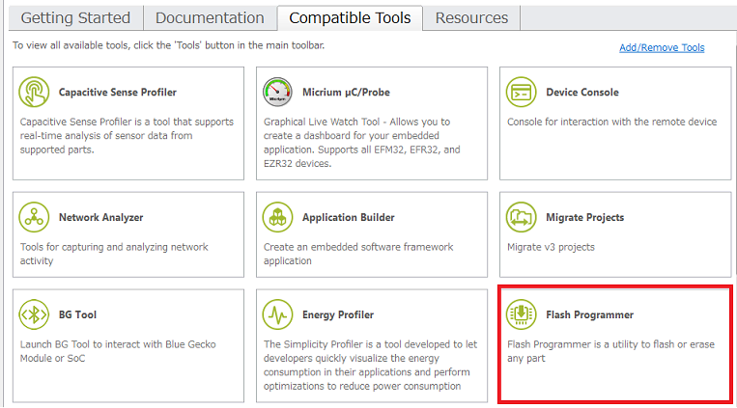Click the Energy Profiler waveform icon
This screenshot has height=408, width=737.
coord(277,314)
